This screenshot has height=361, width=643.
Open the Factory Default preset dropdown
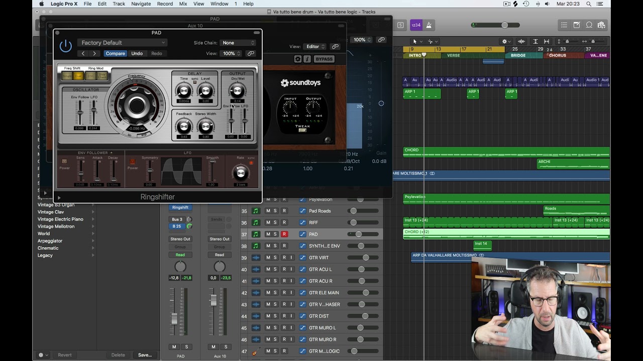[x=123, y=43]
